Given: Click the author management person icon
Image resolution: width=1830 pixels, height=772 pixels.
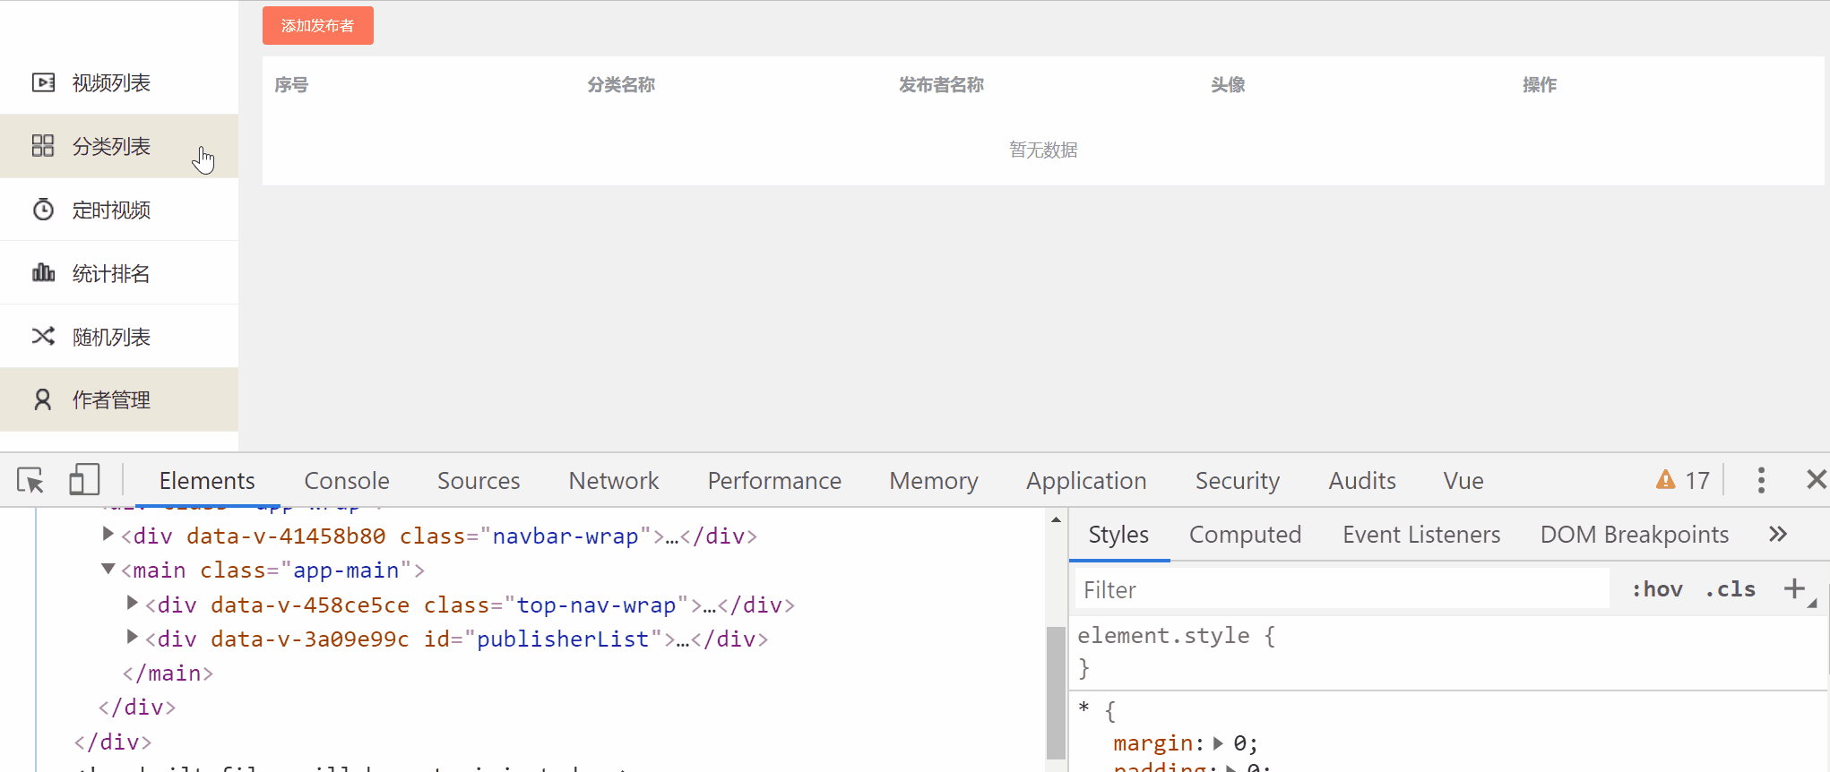Looking at the screenshot, I should pyautogui.click(x=43, y=399).
